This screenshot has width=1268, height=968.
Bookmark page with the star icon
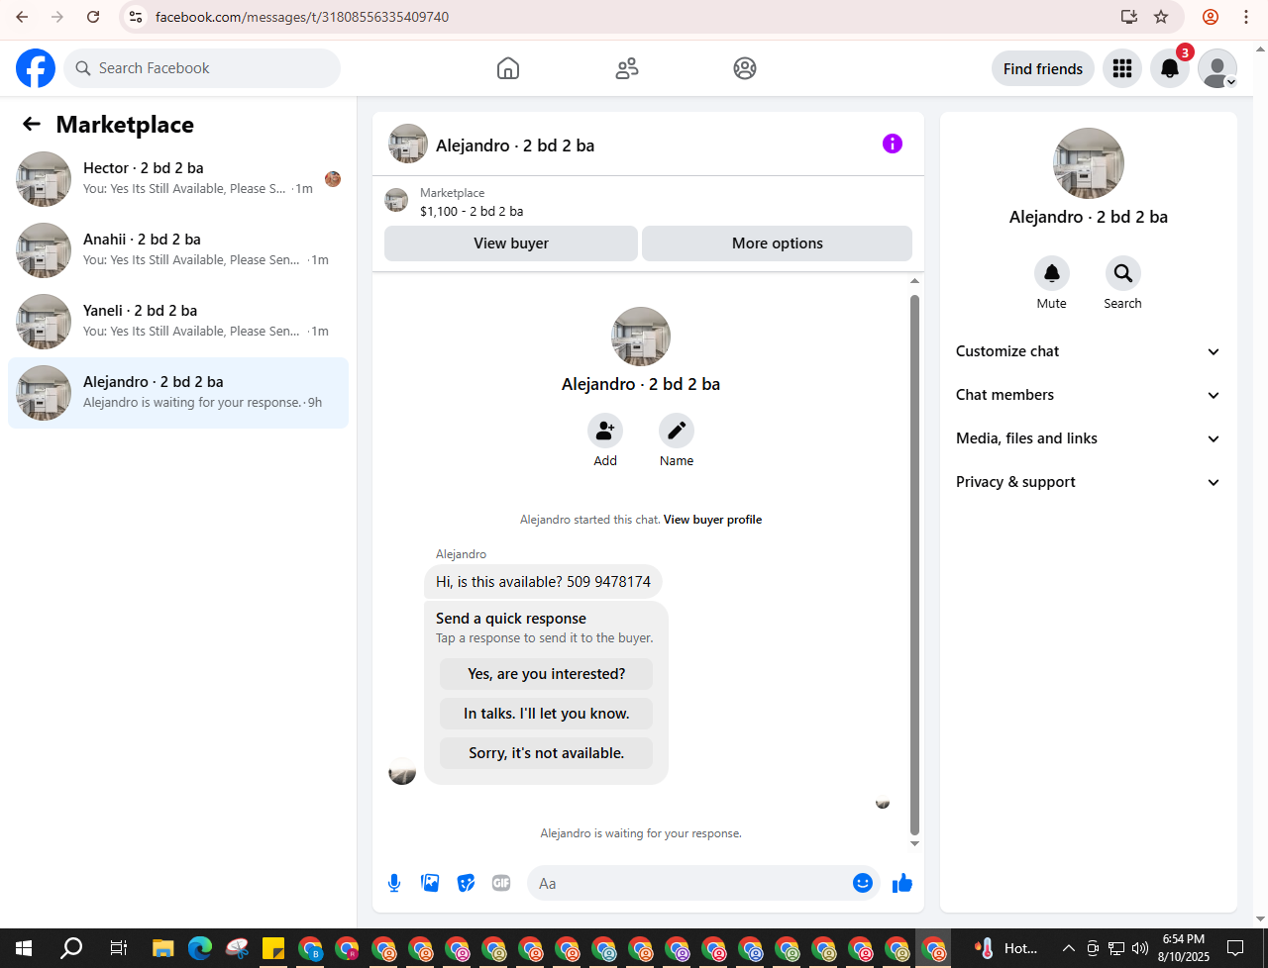(x=1161, y=17)
